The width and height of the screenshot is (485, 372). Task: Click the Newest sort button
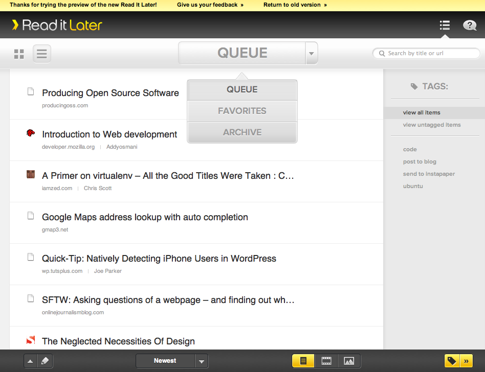click(x=165, y=361)
